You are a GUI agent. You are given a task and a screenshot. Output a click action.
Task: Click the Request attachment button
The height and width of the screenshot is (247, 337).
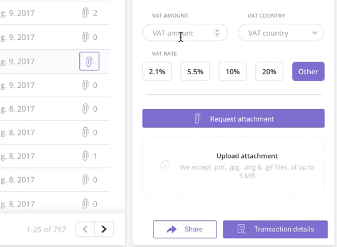(x=233, y=119)
